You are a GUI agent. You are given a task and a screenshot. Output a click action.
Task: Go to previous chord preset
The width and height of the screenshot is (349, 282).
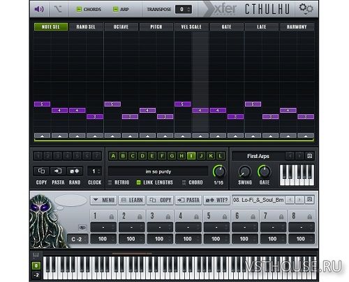tap(290, 200)
